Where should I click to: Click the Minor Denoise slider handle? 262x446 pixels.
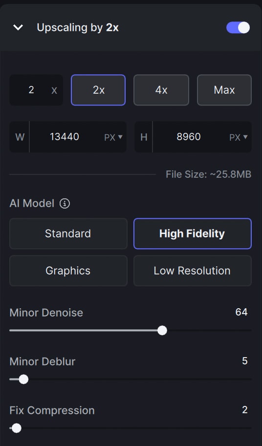[x=162, y=331]
